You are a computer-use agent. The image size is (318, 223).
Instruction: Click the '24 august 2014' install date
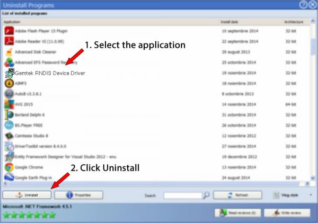tap(236, 178)
